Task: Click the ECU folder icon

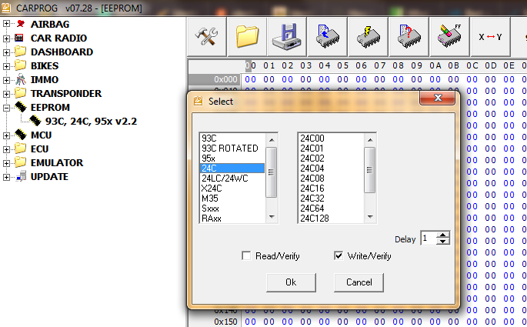Action: pyautogui.click(x=21, y=148)
